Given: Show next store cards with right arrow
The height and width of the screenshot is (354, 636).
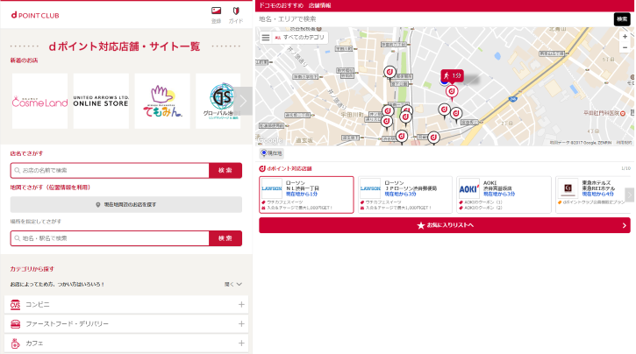Looking at the screenshot, I should 629,195.
